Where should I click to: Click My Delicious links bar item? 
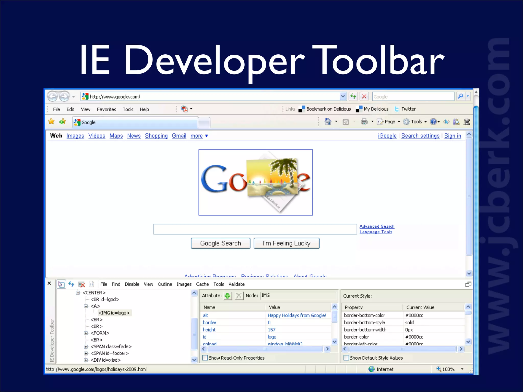372,109
